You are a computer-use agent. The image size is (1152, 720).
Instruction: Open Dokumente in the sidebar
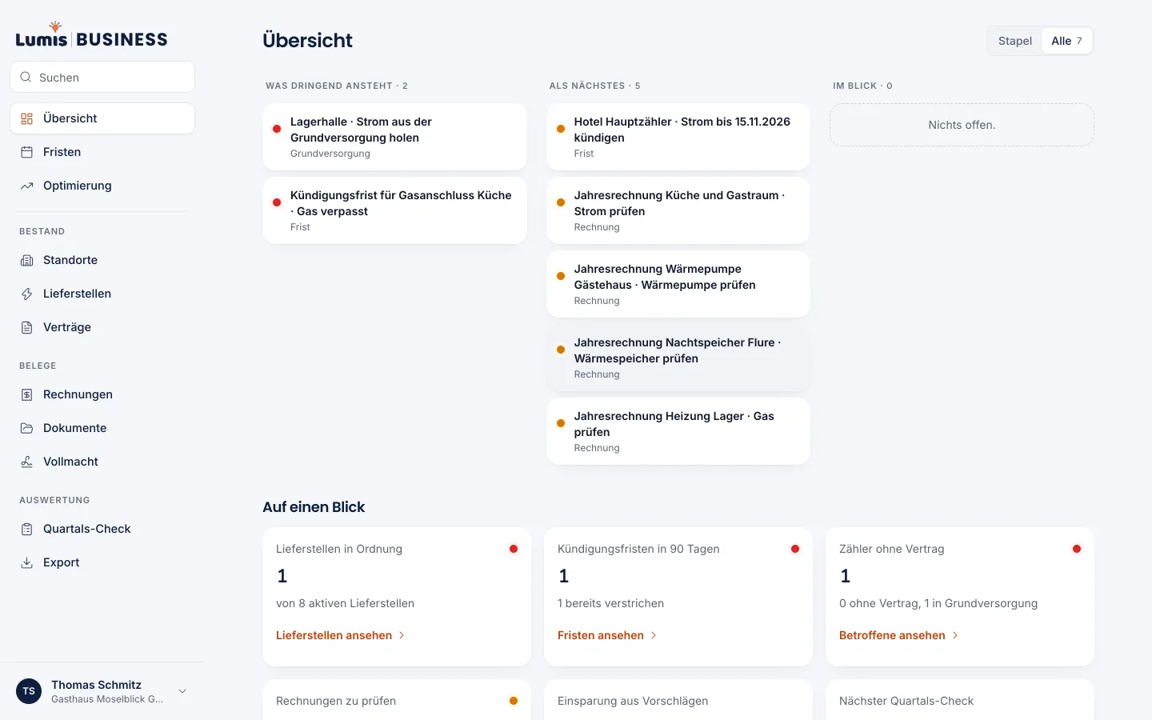point(102,428)
